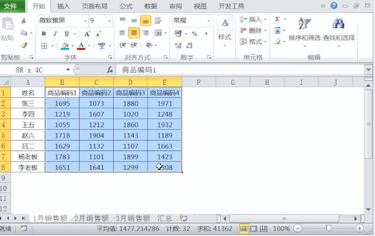This screenshot has width=375, height=236.
Task: Align text to top of cell
Action: click(122, 20)
